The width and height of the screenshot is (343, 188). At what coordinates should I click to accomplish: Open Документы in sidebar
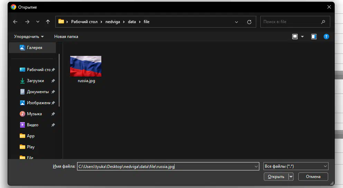(x=34, y=92)
